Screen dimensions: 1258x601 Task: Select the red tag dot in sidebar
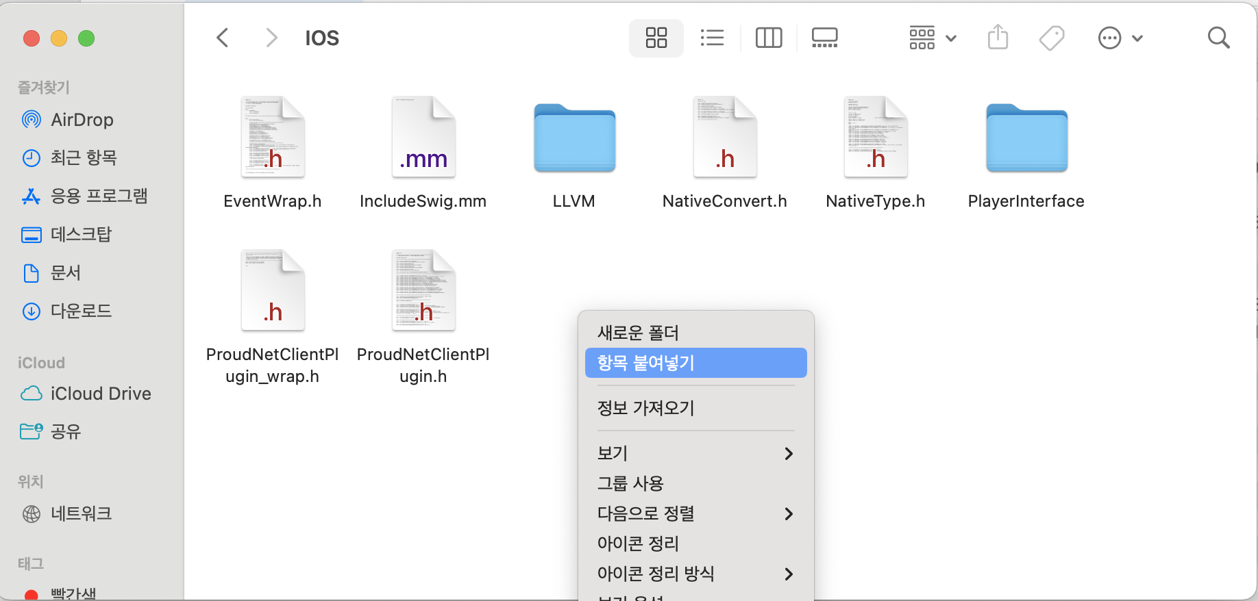pyautogui.click(x=32, y=594)
